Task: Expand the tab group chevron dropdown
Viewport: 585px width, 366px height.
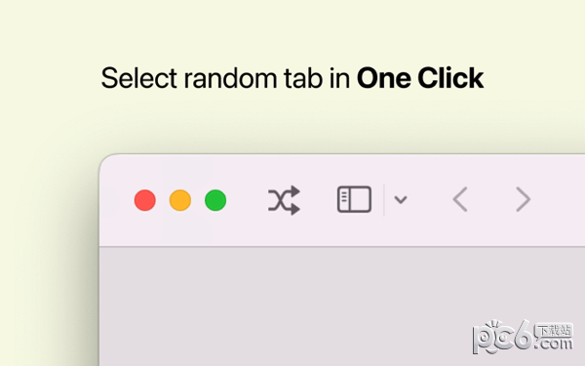Action: tap(401, 200)
